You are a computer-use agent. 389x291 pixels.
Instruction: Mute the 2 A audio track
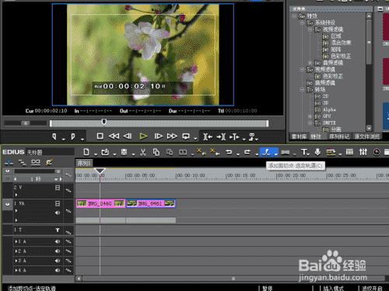pyautogui.click(x=58, y=251)
